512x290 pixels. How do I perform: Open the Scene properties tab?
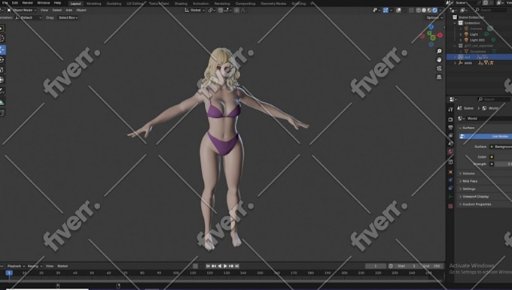[x=450, y=143]
